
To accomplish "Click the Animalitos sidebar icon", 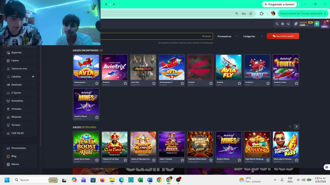I will tap(8, 101).
